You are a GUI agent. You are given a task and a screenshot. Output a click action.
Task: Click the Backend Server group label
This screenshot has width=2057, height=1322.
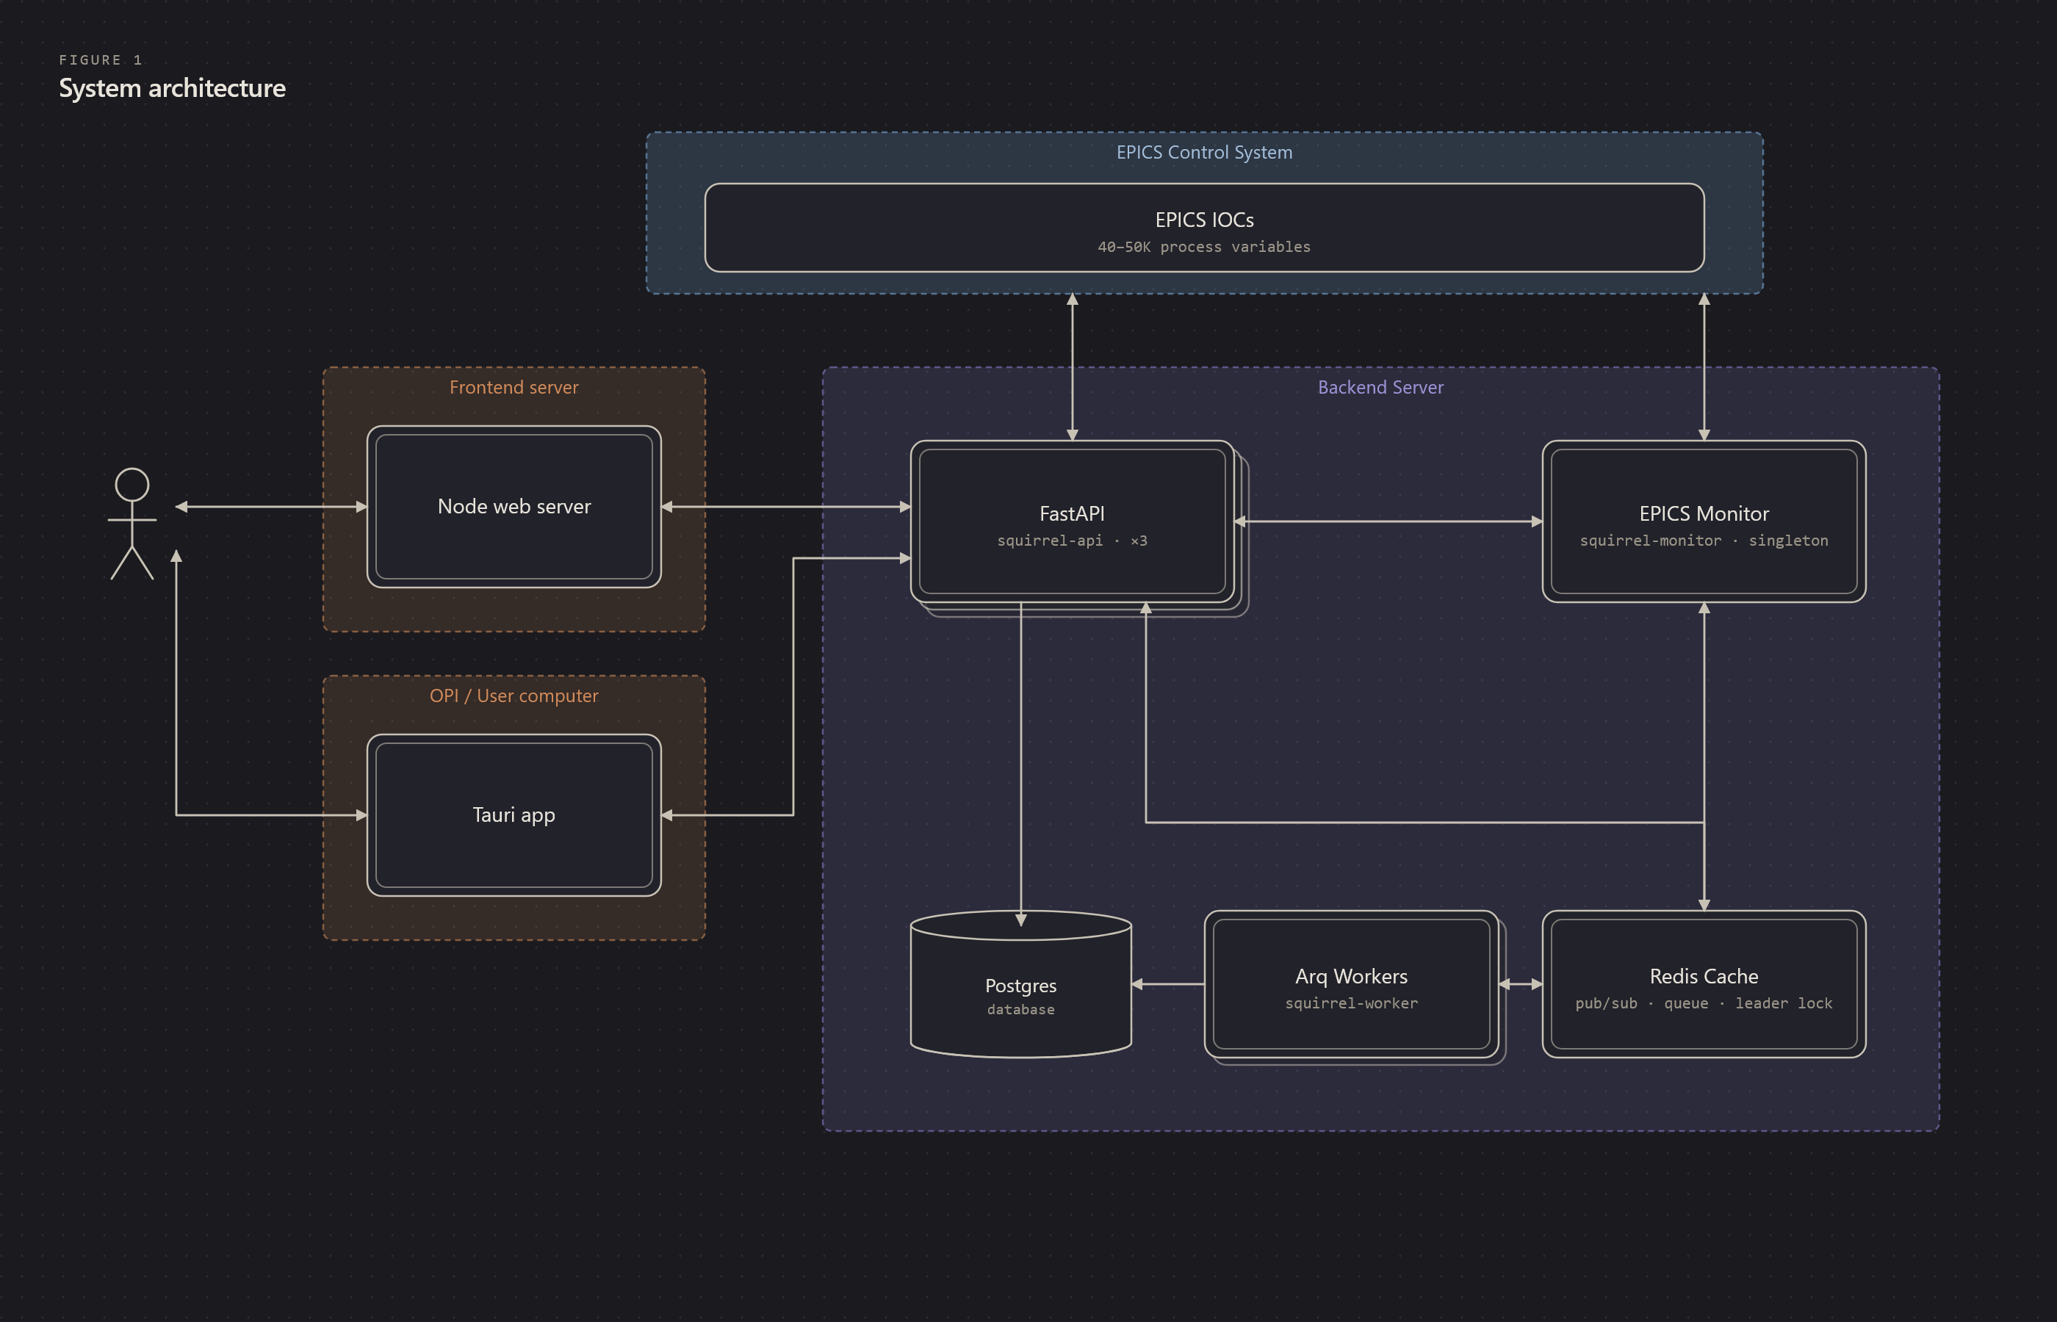tap(1380, 387)
